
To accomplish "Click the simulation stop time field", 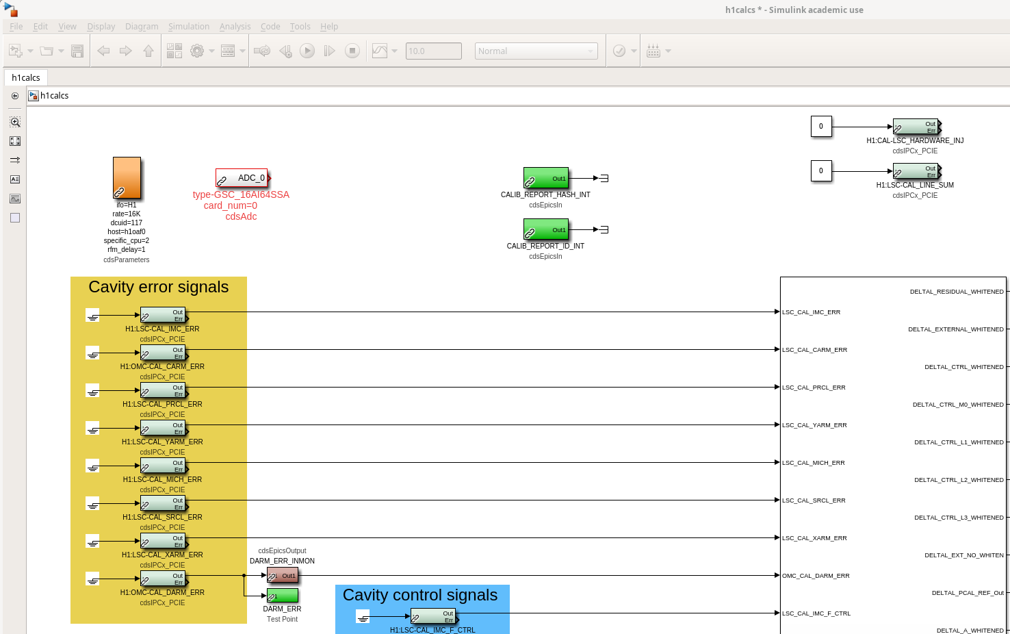I will click(x=433, y=51).
